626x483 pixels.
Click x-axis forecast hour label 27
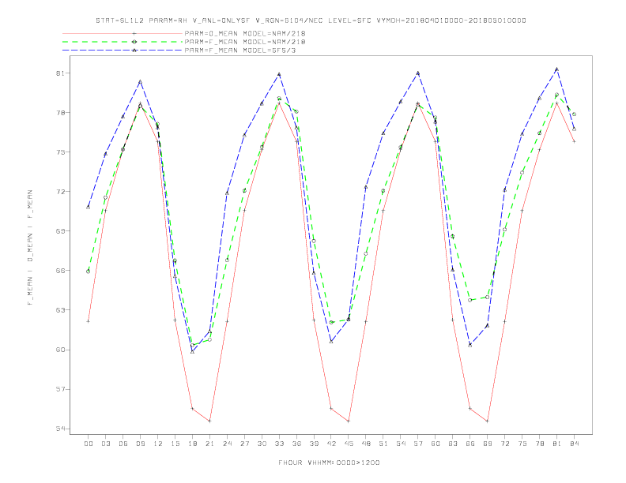pos(244,444)
